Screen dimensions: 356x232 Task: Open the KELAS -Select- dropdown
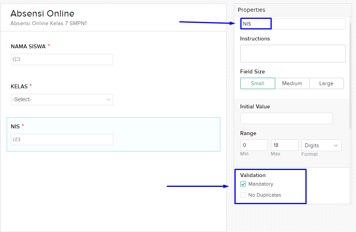tap(62, 100)
